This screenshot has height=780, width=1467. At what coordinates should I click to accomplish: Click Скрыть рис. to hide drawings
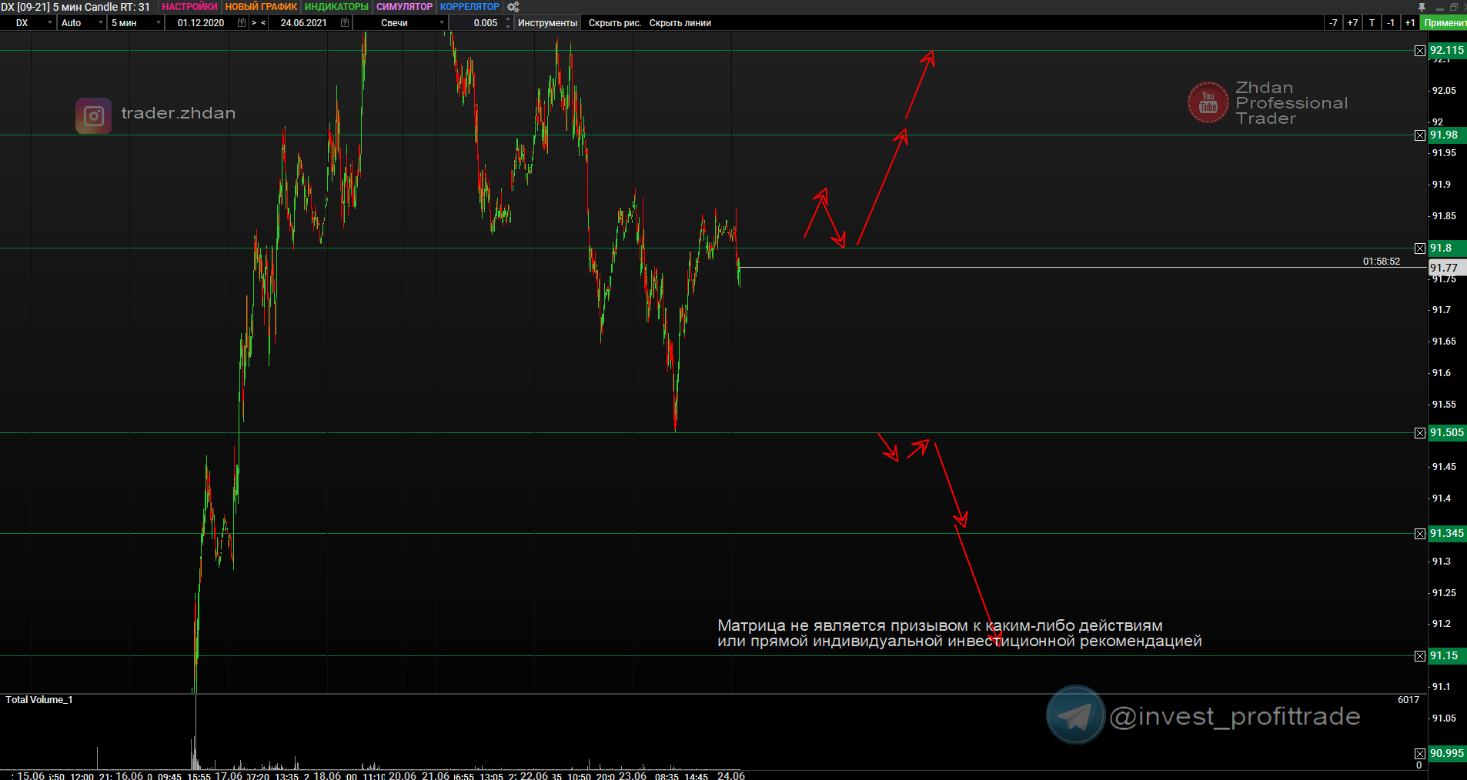pyautogui.click(x=615, y=23)
